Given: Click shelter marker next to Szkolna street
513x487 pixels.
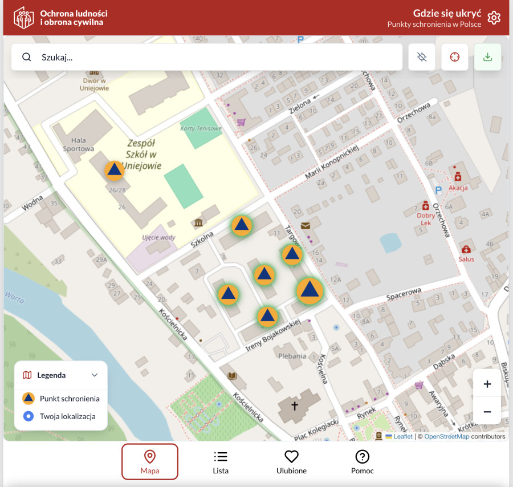Looking at the screenshot, I should tap(242, 226).
